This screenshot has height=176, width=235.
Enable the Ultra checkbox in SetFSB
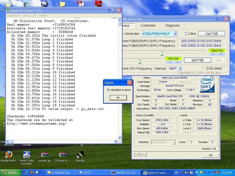(187, 33)
